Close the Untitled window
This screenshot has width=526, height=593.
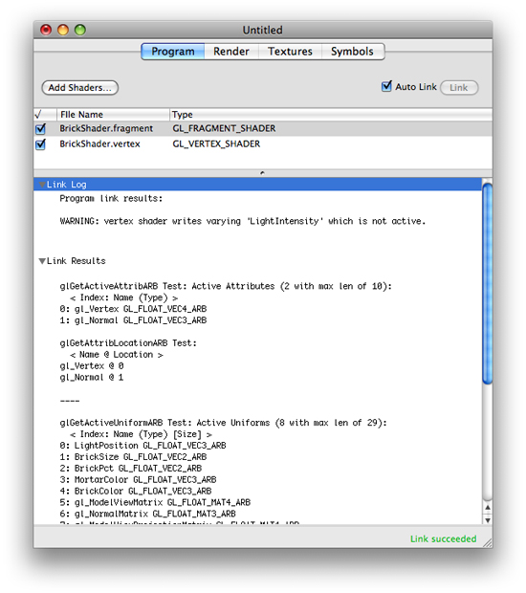point(46,30)
